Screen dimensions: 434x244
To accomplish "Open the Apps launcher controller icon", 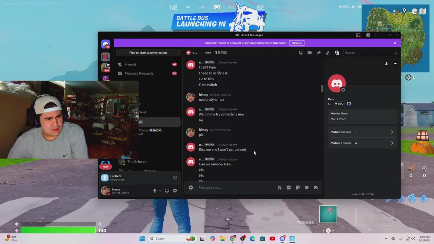I will (316, 187).
